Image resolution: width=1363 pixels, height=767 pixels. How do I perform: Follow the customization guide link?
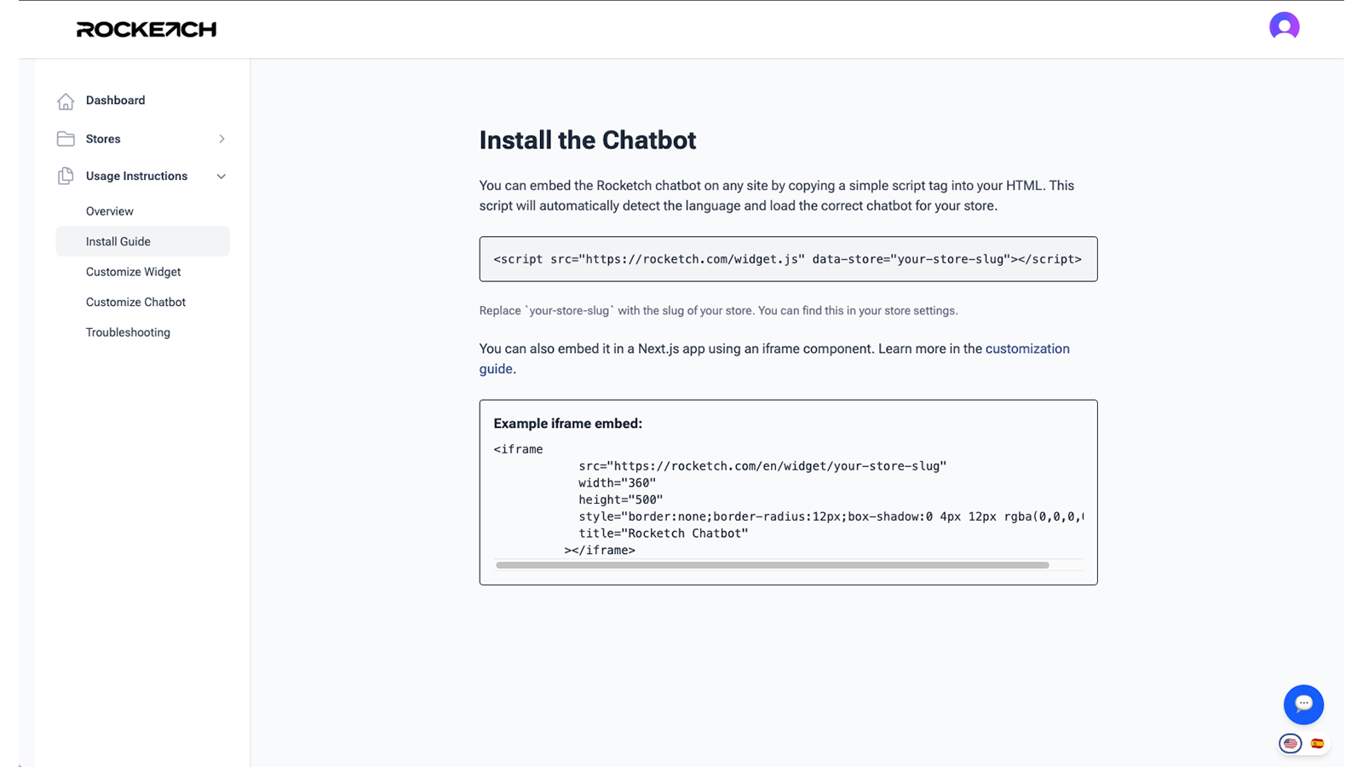click(x=1027, y=349)
